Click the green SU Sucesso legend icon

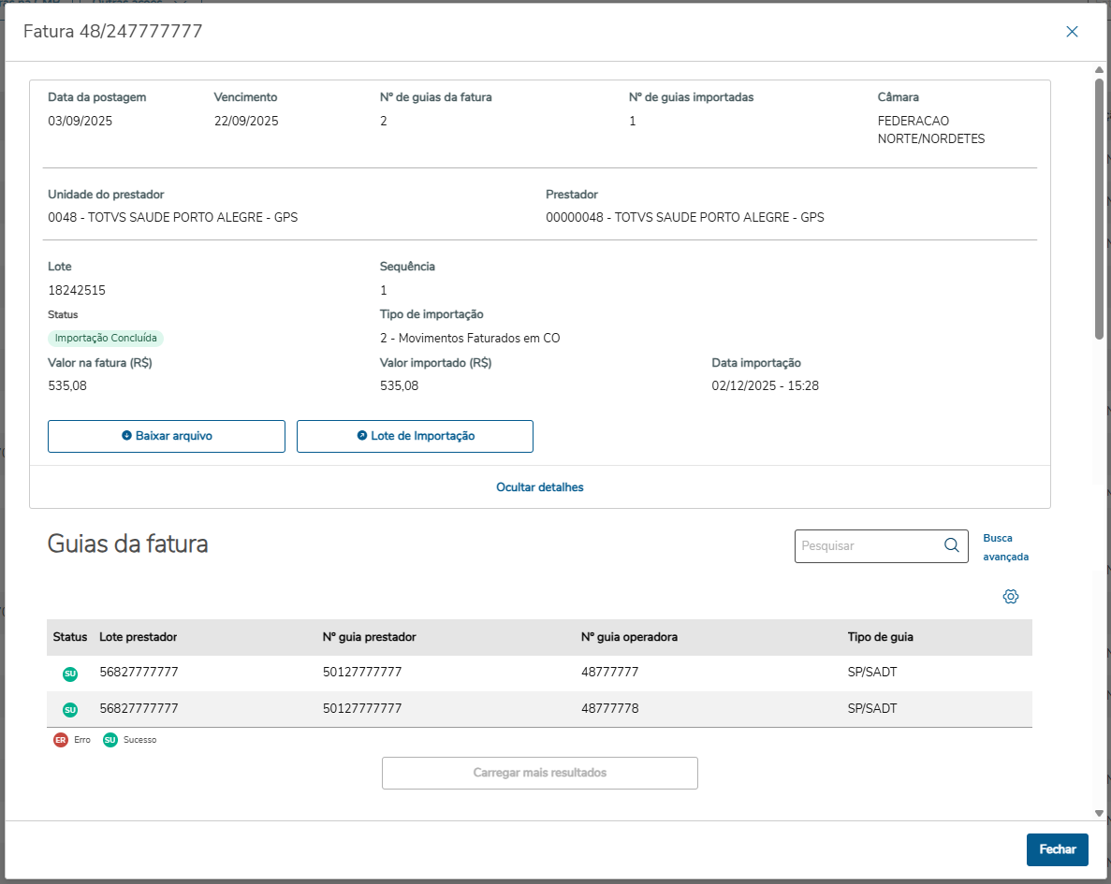coord(110,740)
